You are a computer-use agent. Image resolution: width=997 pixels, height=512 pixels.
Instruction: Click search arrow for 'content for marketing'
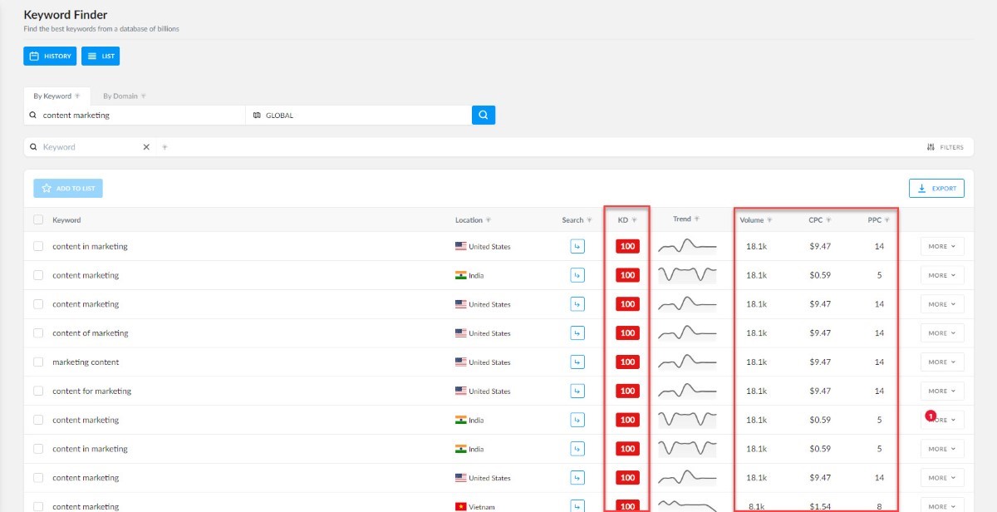tap(577, 391)
